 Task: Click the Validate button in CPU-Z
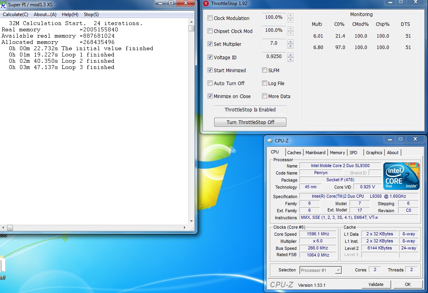[376, 284]
